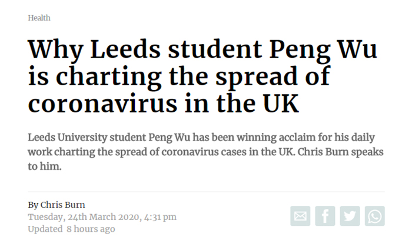Click the main headline about Peng Wu

202,76
